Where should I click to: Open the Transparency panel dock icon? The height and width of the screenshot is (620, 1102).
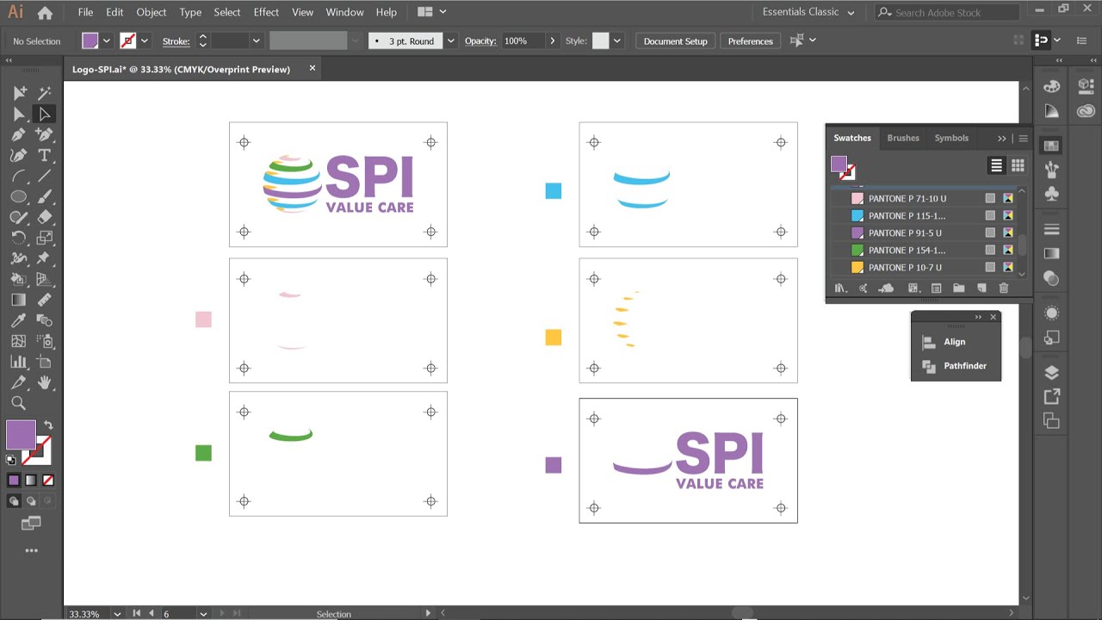point(1051,277)
